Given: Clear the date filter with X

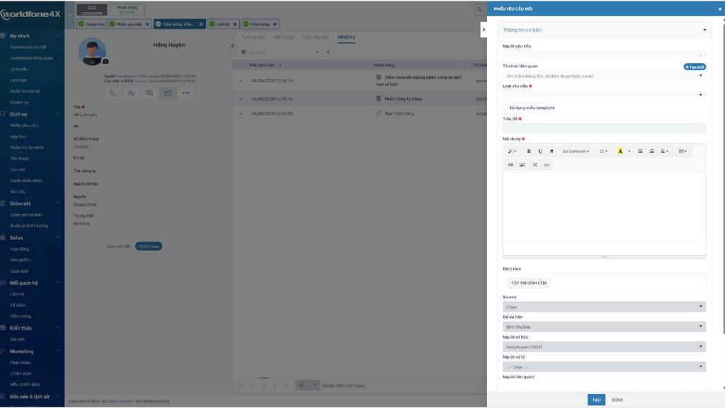Looking at the screenshot, I should tap(329, 52).
